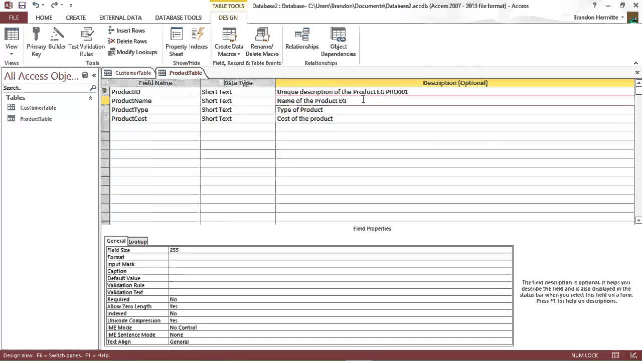Click the View button icon in ribbon
642x361 pixels.
[x=11, y=34]
